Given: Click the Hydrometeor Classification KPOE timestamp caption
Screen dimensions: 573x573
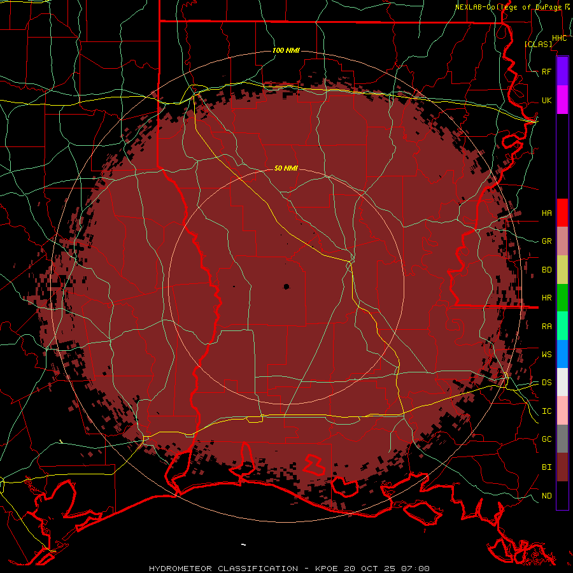Looking at the screenshot, I should tap(289, 569).
